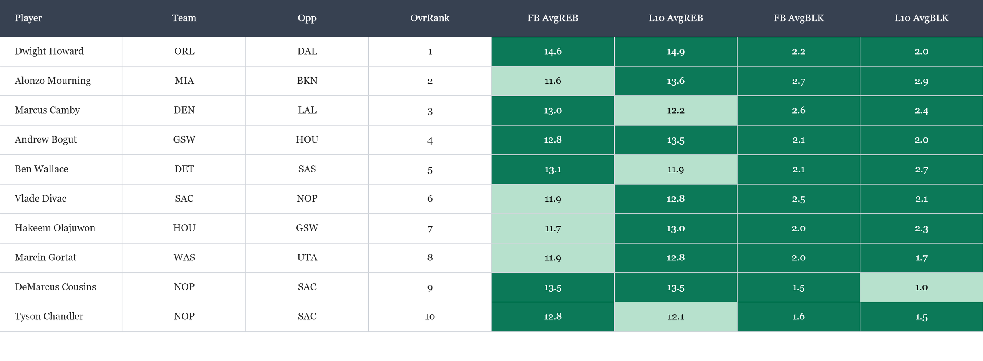Click the Opp column header
The height and width of the screenshot is (361, 983).
(307, 18)
